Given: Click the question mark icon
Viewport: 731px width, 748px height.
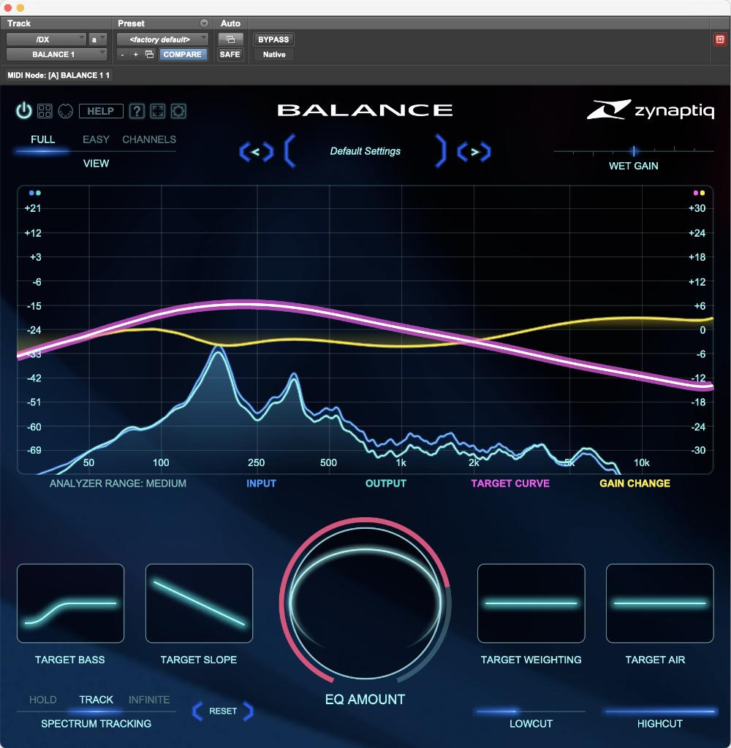Looking at the screenshot, I should pyautogui.click(x=137, y=111).
